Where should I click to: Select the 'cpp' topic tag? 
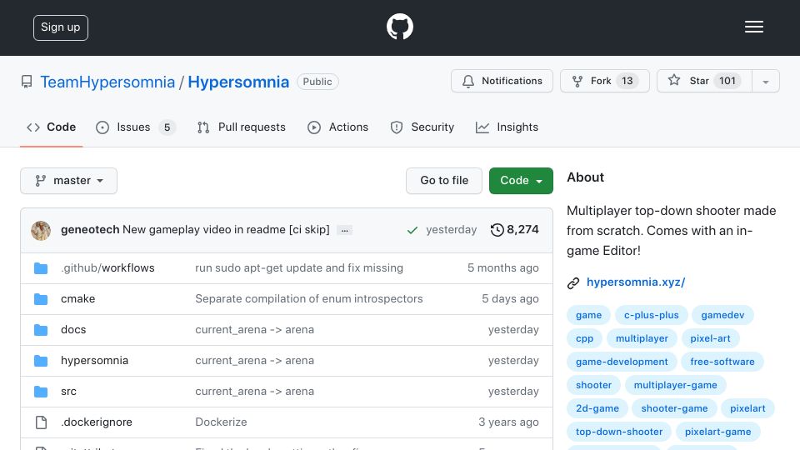(x=585, y=339)
